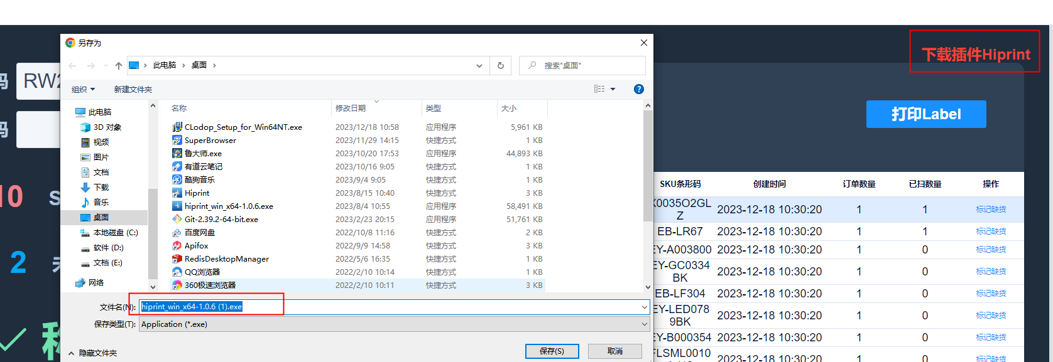Open 文档 (E:) drive
Viewport: 1053px width, 362px height.
tap(102, 262)
